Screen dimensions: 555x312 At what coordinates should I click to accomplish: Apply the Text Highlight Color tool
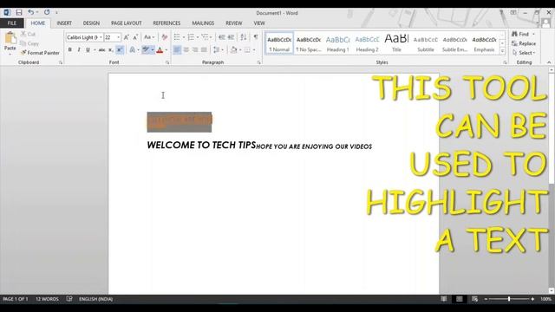click(x=146, y=50)
